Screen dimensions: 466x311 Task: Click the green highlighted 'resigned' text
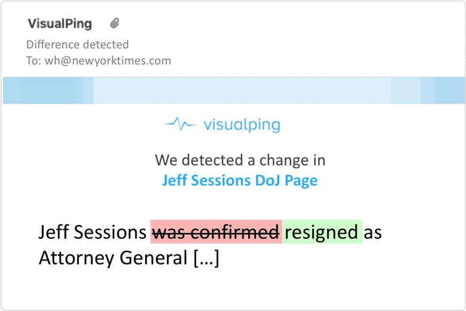tap(322, 232)
